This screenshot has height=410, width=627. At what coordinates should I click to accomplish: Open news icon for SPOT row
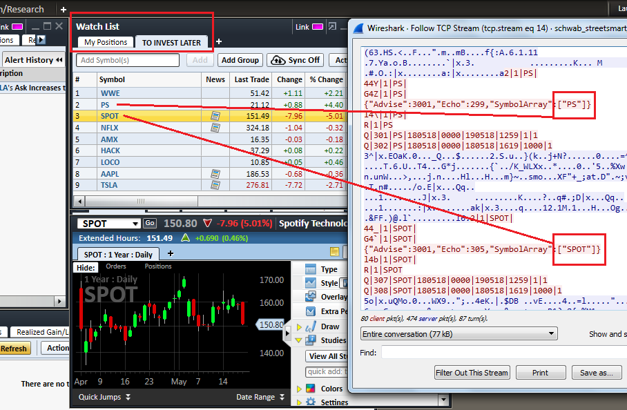pyautogui.click(x=215, y=116)
